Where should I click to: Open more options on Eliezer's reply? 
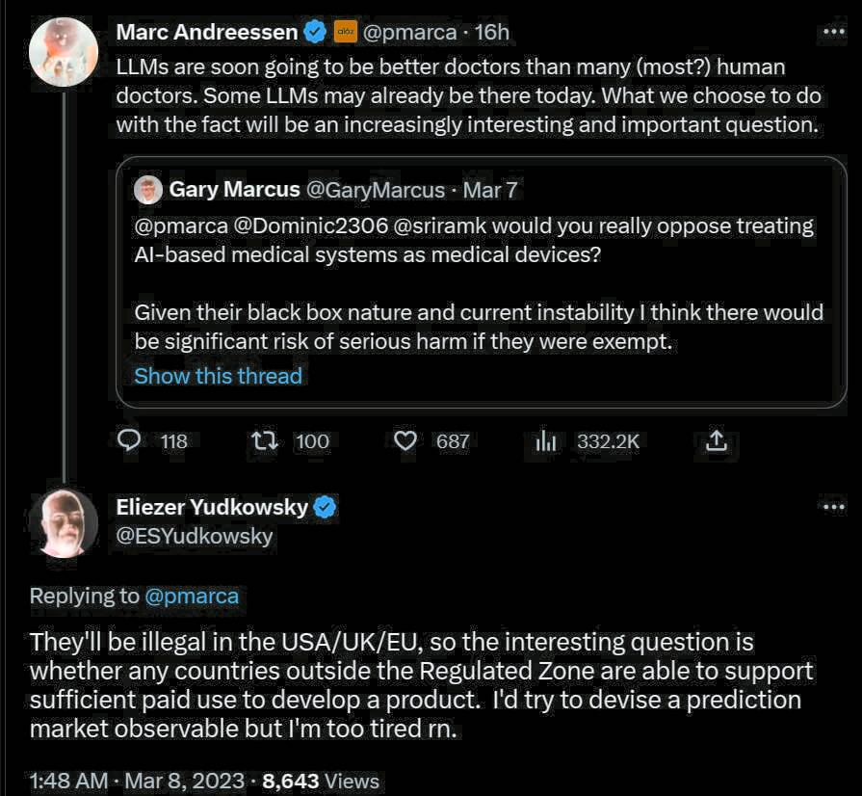[831, 507]
